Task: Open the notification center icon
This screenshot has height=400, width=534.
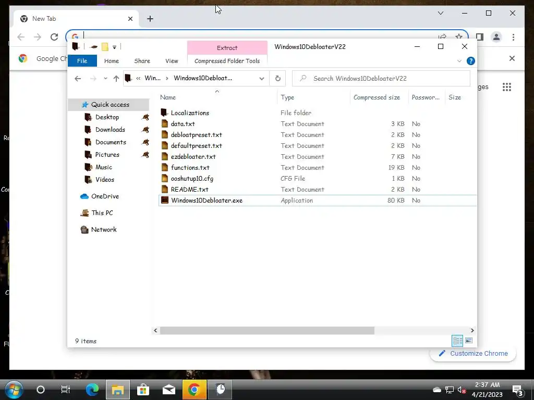Action: 518,390
